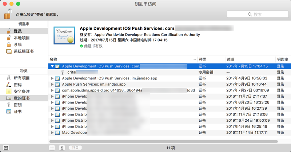Click the yellow minimize window button

(11, 4)
